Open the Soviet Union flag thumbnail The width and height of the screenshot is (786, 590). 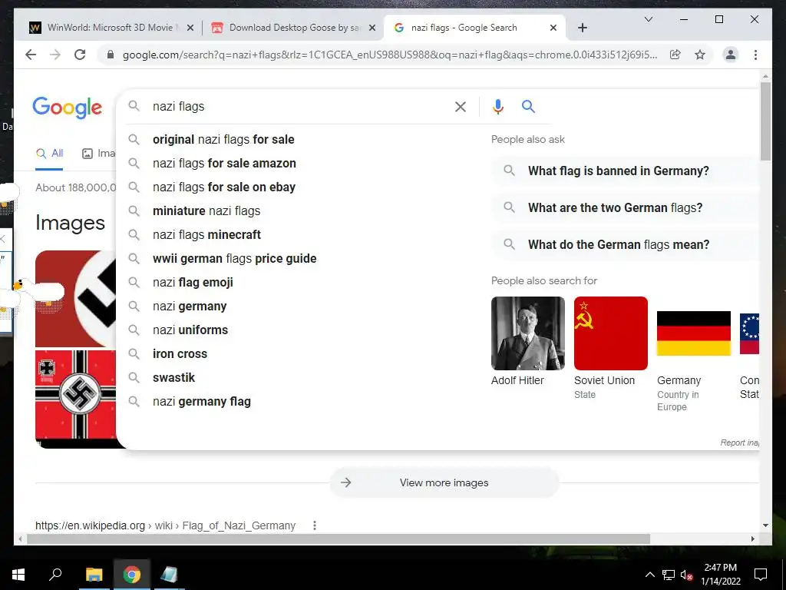pyautogui.click(x=610, y=333)
